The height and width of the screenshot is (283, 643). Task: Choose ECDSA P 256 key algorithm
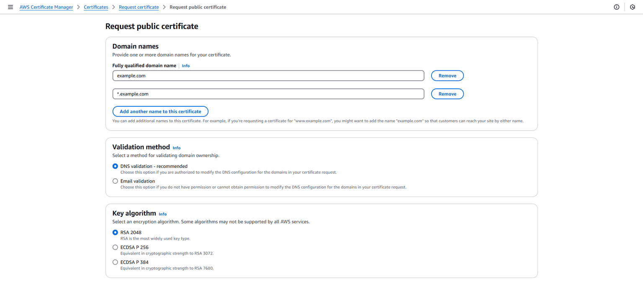coord(115,247)
